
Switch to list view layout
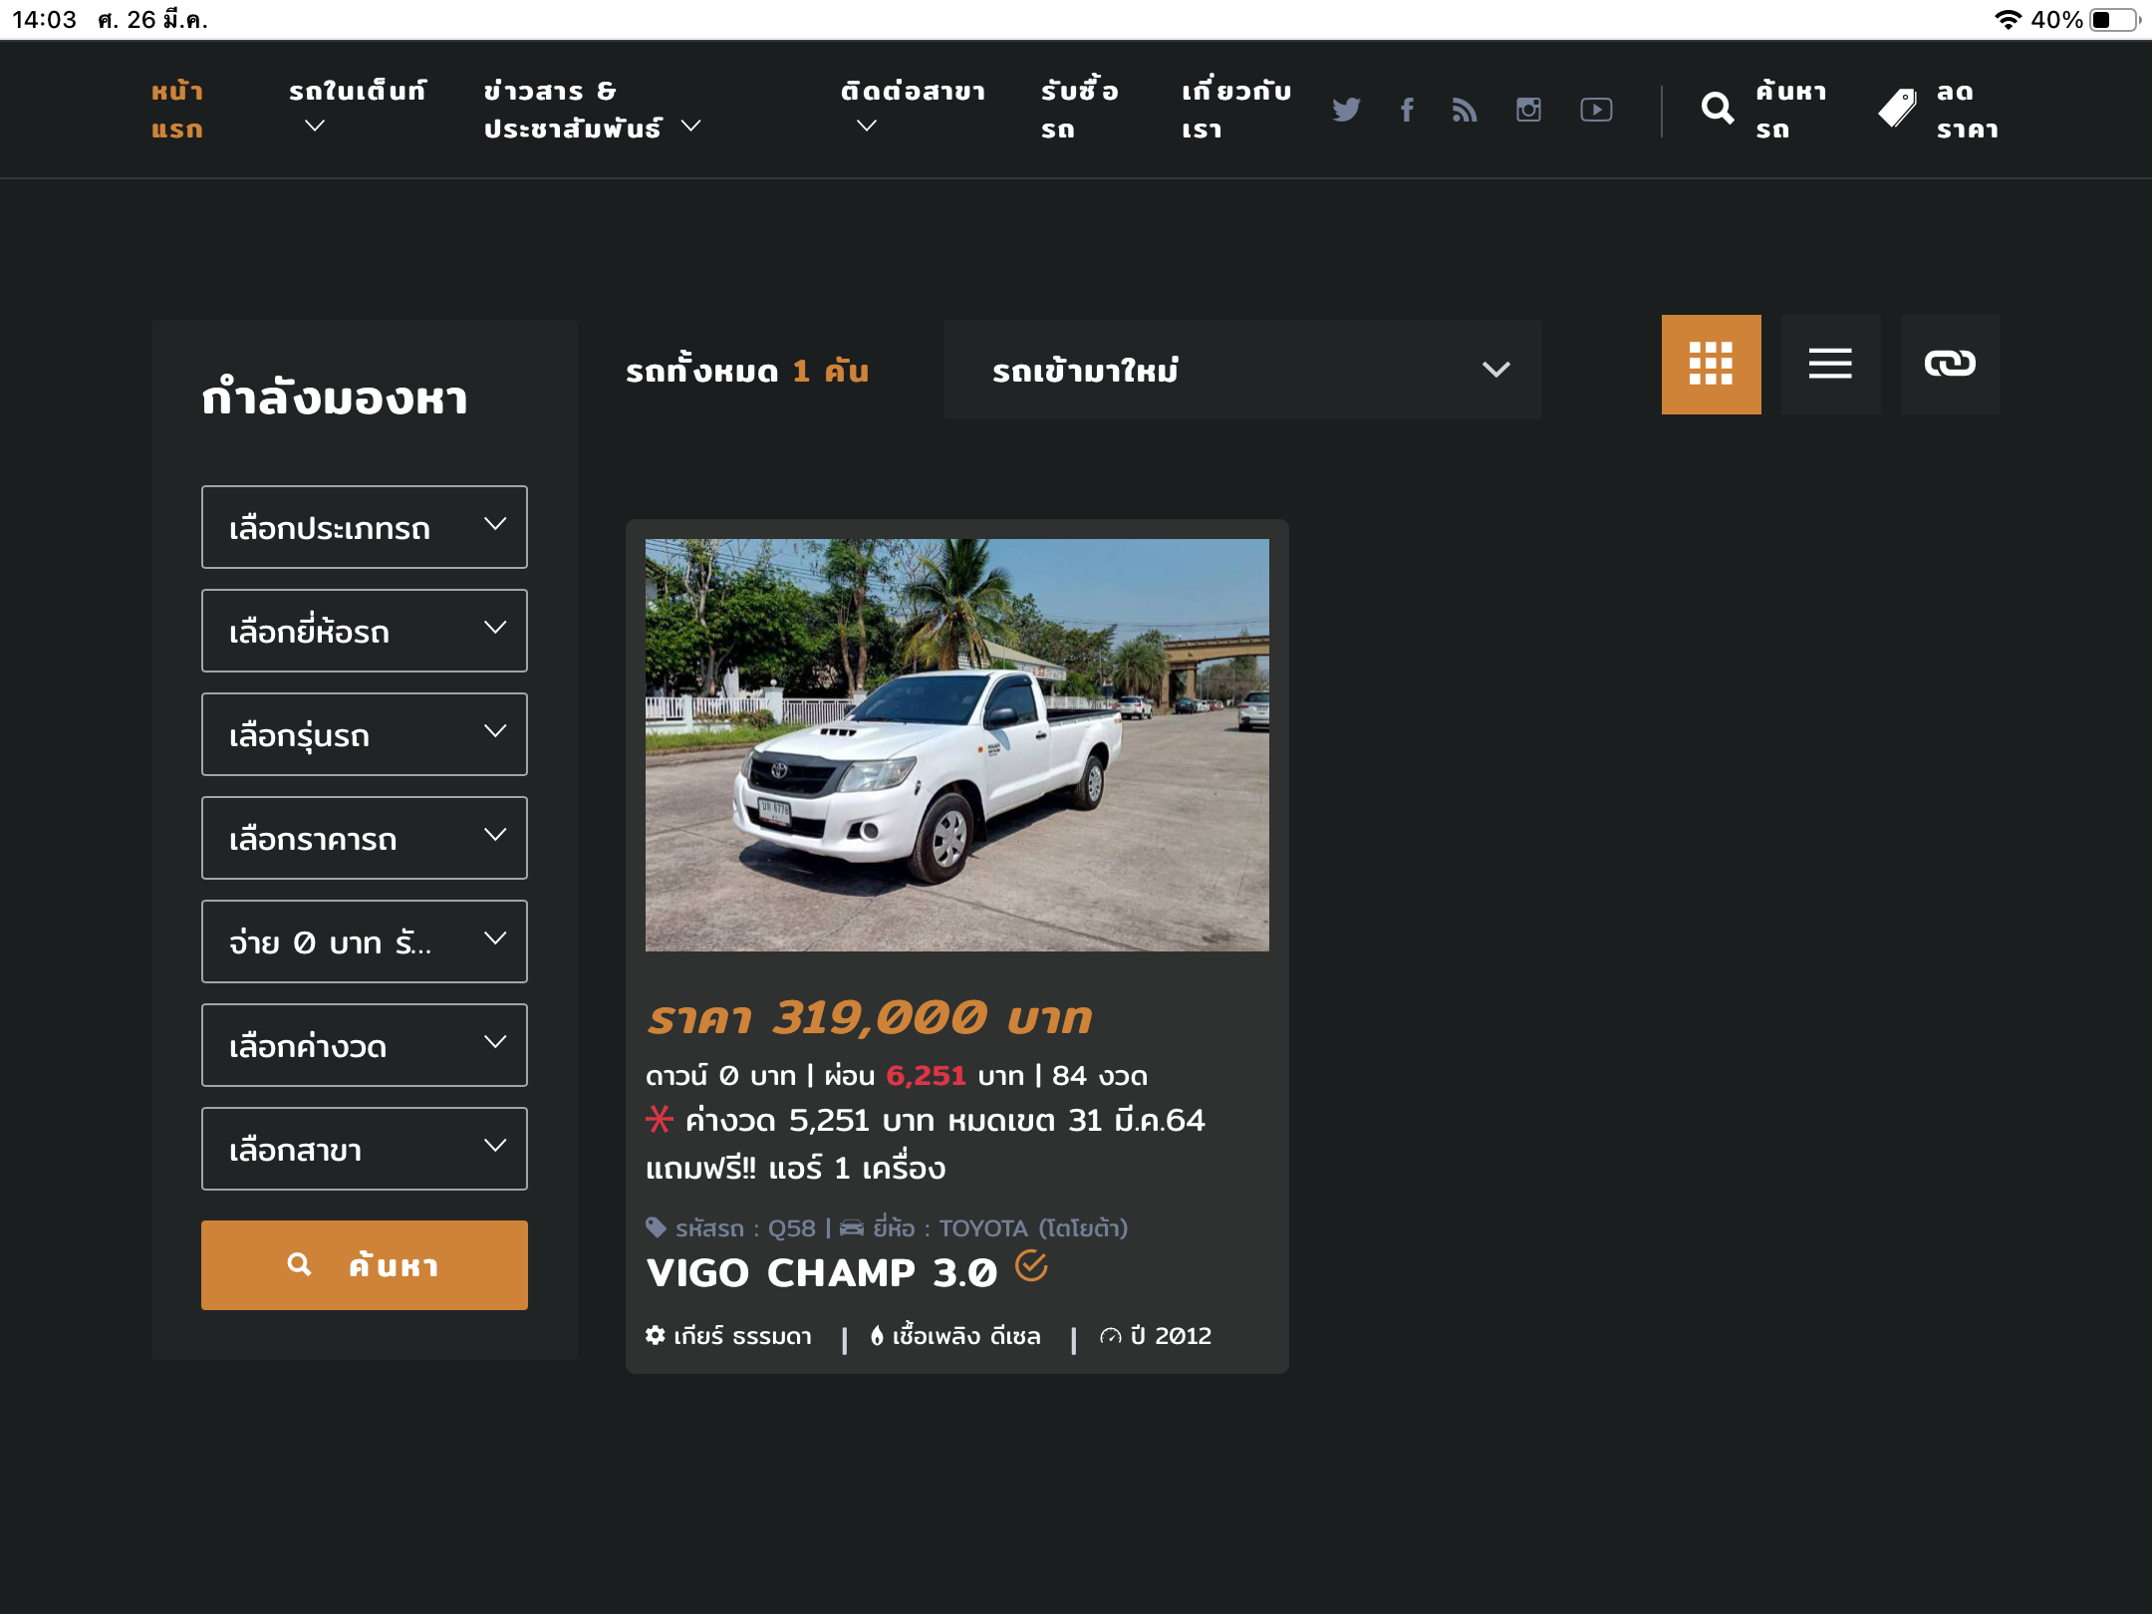tap(1830, 365)
